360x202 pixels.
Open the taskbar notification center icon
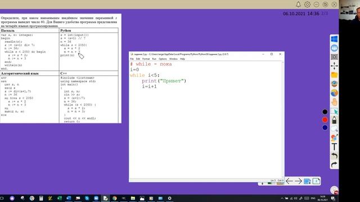[333, 198]
